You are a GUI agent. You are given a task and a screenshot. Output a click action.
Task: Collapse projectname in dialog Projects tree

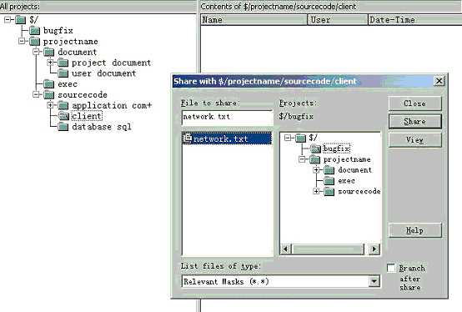[x=303, y=159]
